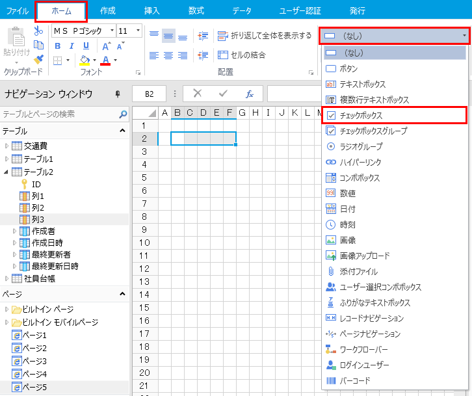Image resolution: width=472 pixels, height=396 pixels.
Task: Collapse the テーブル section in navigation
Action: (x=122, y=131)
